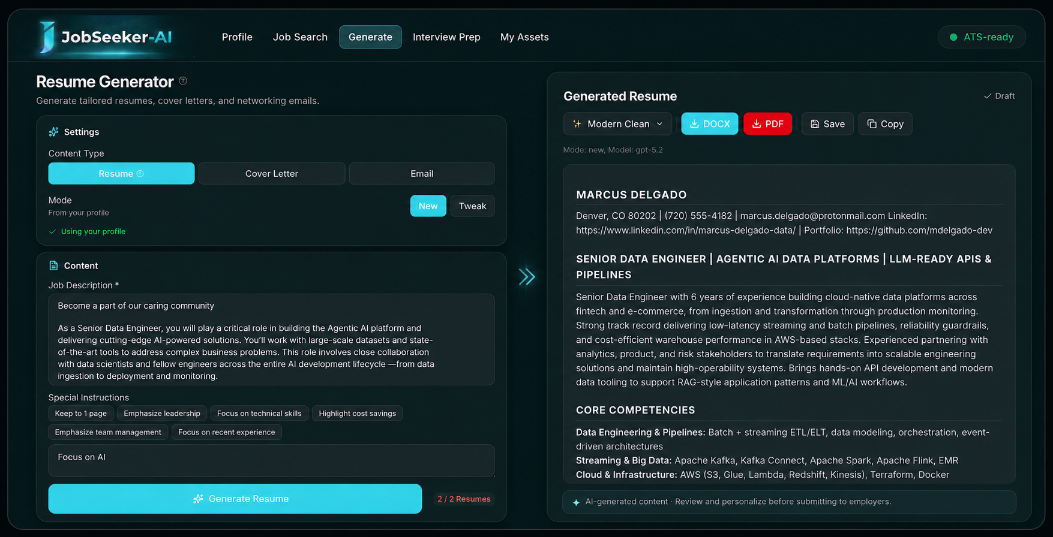The image size is (1053, 537).
Task: Click into the Job Description text area
Action: pyautogui.click(x=271, y=339)
